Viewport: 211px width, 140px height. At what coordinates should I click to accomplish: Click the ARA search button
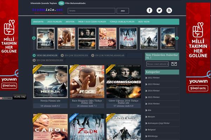coord(123,11)
